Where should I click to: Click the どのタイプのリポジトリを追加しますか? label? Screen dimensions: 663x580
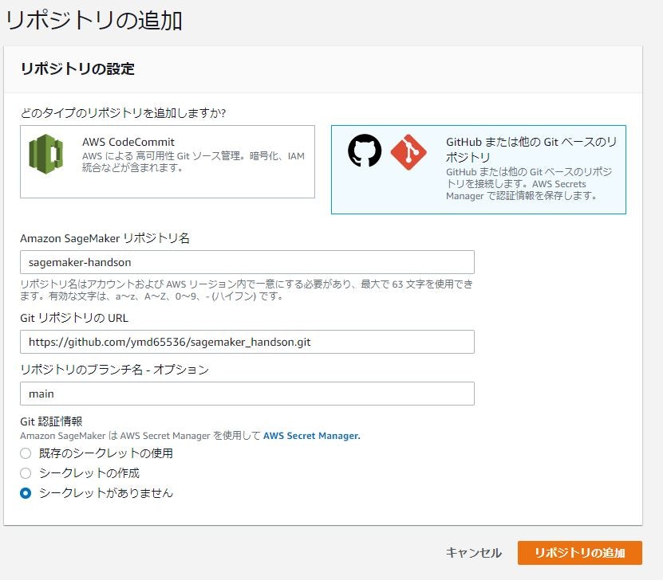(x=123, y=112)
